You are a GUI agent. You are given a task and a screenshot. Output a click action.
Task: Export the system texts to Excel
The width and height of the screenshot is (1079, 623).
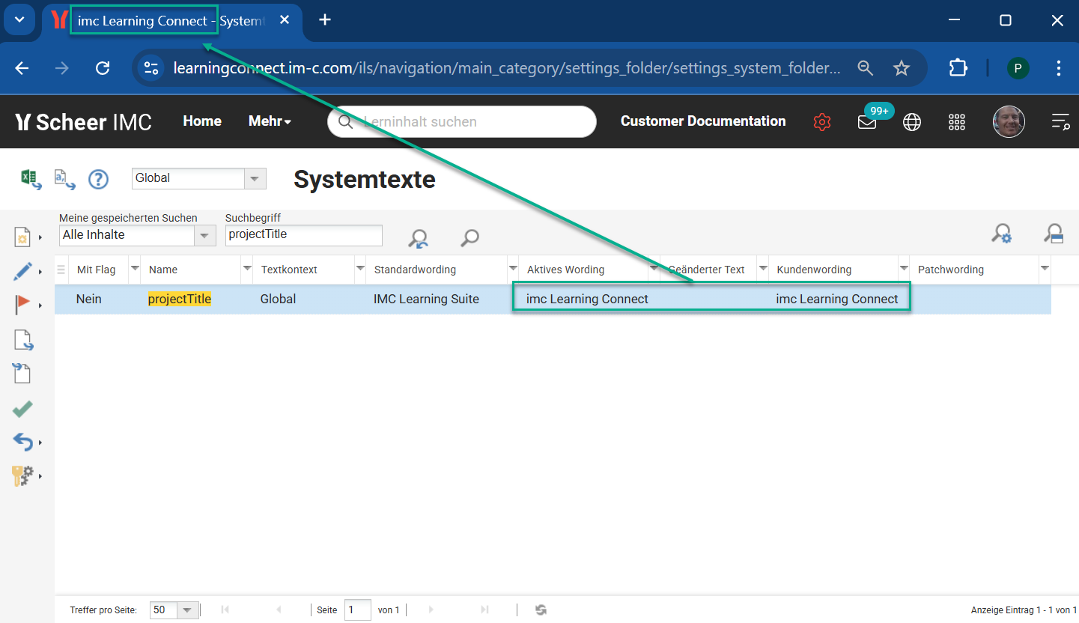coord(30,179)
